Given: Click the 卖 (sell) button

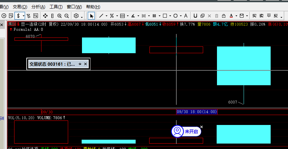Looking at the screenshot, I should click(x=262, y=16).
